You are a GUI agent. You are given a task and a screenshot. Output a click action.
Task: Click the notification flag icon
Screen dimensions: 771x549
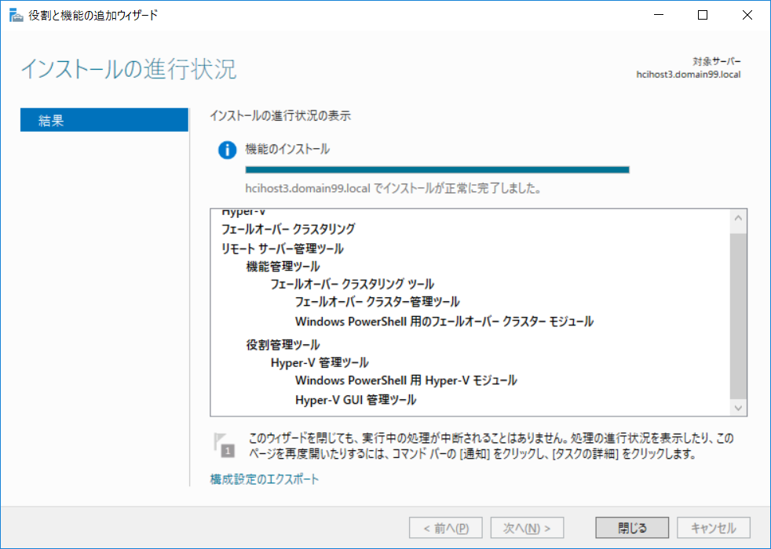coord(224,445)
